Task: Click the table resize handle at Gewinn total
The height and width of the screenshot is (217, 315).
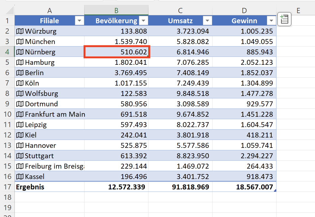Action: pyautogui.click(x=275, y=190)
